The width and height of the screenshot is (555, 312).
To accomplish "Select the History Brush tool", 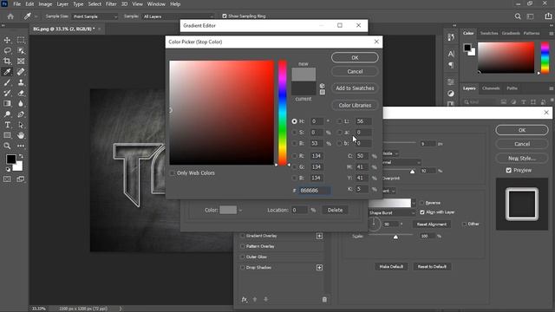I will pos(7,93).
